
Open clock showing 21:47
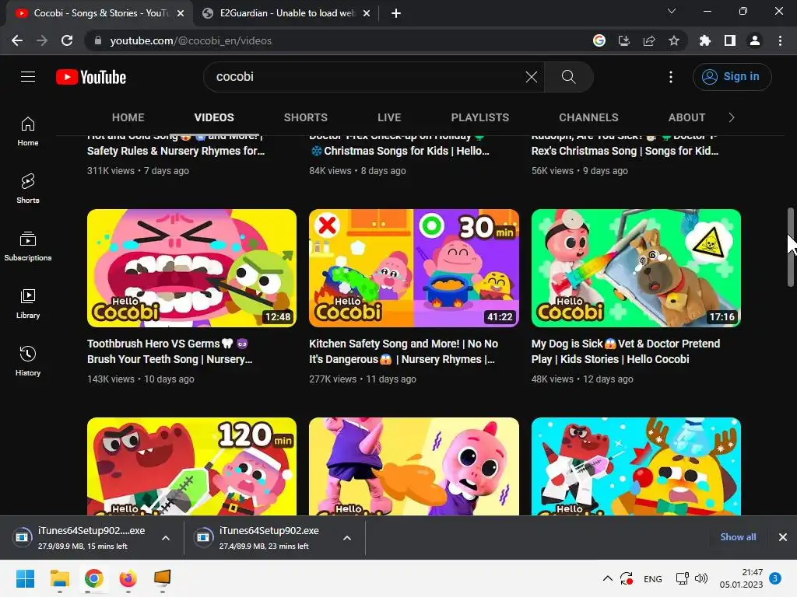[x=741, y=578]
